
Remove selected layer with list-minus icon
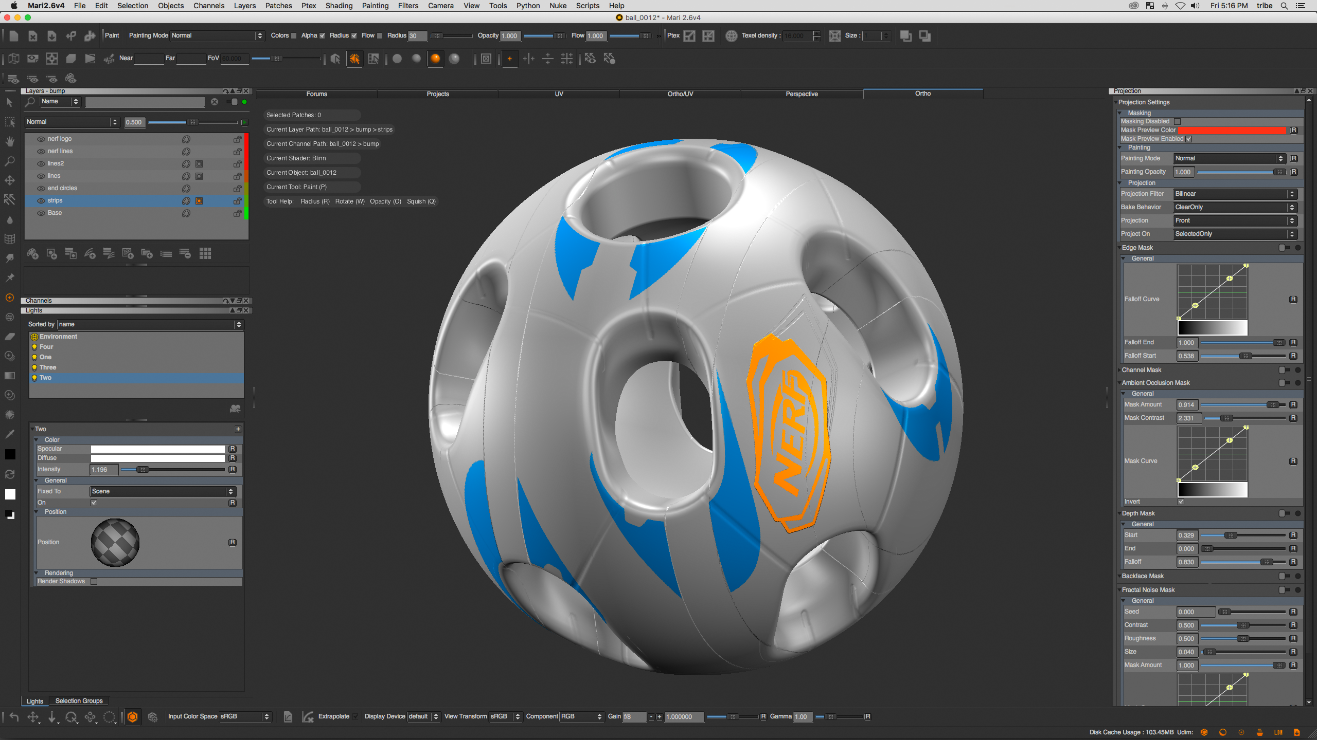pos(185,253)
